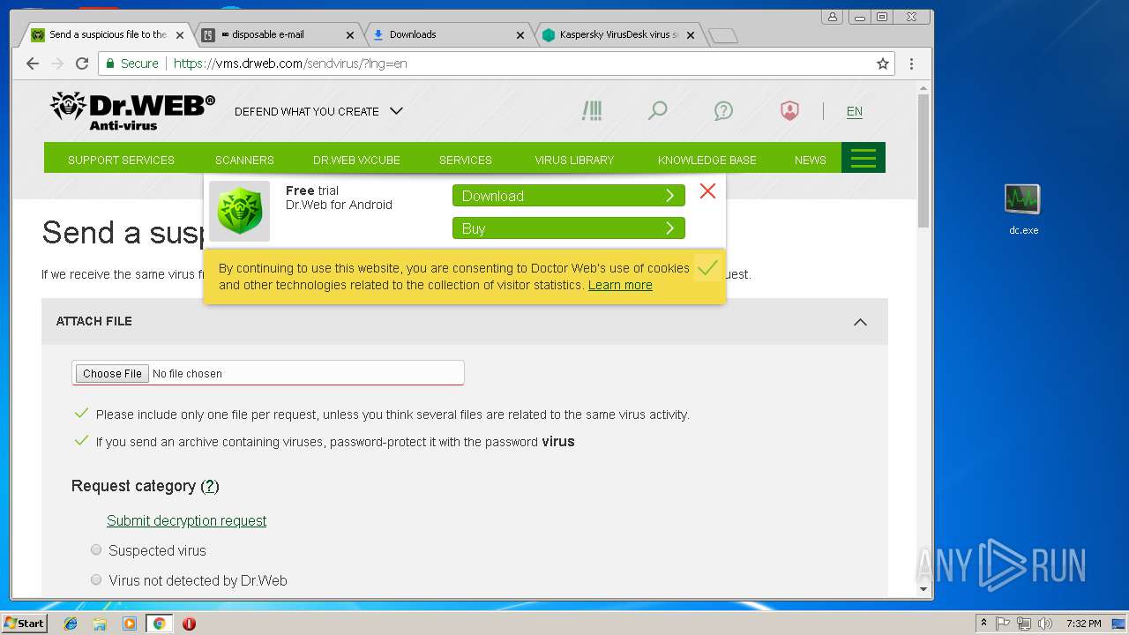Click the Choose File button

pos(112,374)
